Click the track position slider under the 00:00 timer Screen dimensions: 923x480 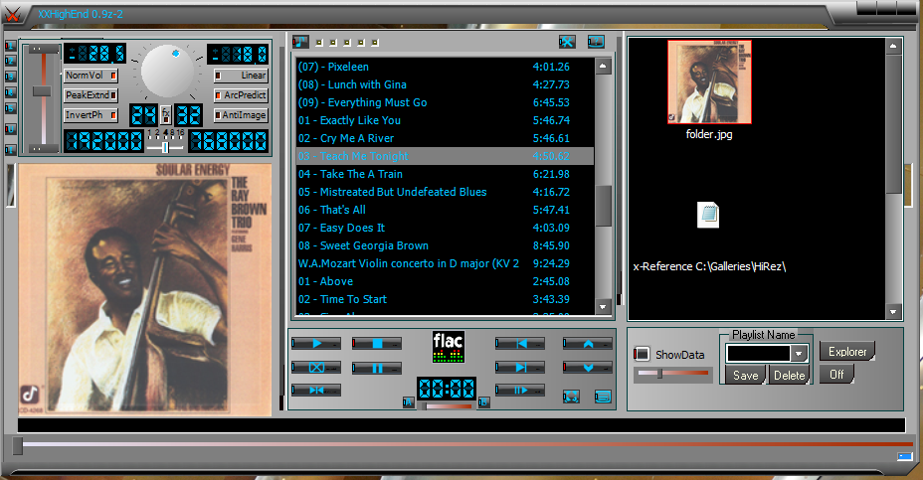click(446, 405)
